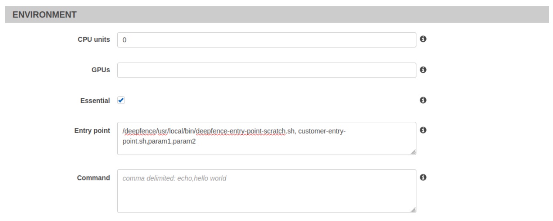Click into the empty GPUs field

(x=267, y=70)
